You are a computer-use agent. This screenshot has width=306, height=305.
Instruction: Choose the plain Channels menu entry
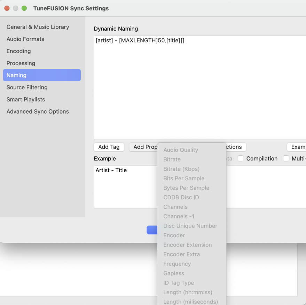click(x=192, y=207)
